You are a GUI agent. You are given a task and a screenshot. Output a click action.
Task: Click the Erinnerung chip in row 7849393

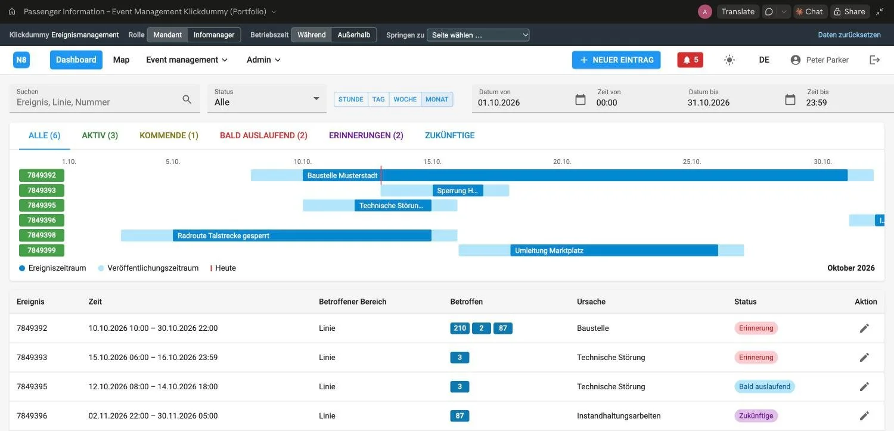click(x=756, y=357)
